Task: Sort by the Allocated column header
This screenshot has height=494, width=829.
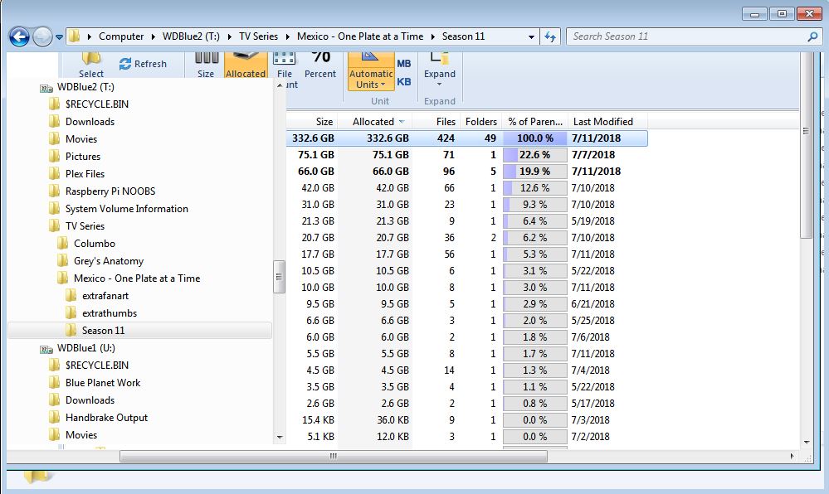Action: point(373,122)
